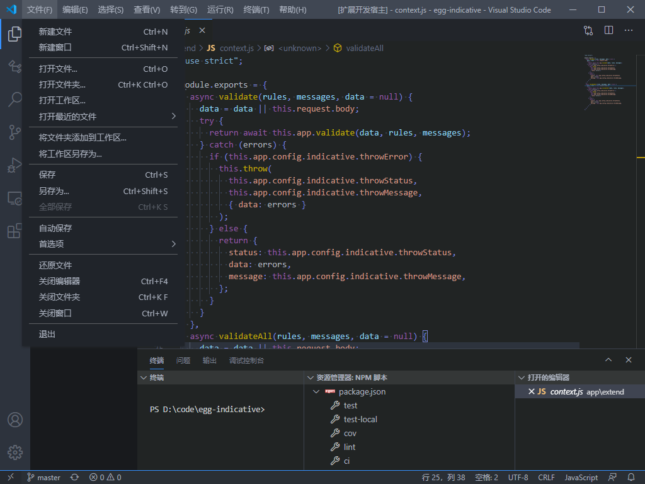The image size is (645, 484).
Task: Split the editor to the right
Action: click(608, 30)
